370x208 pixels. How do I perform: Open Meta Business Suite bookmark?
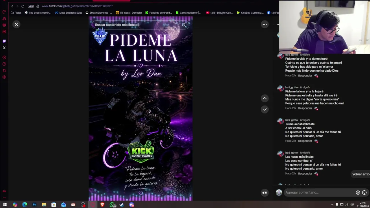69,13
